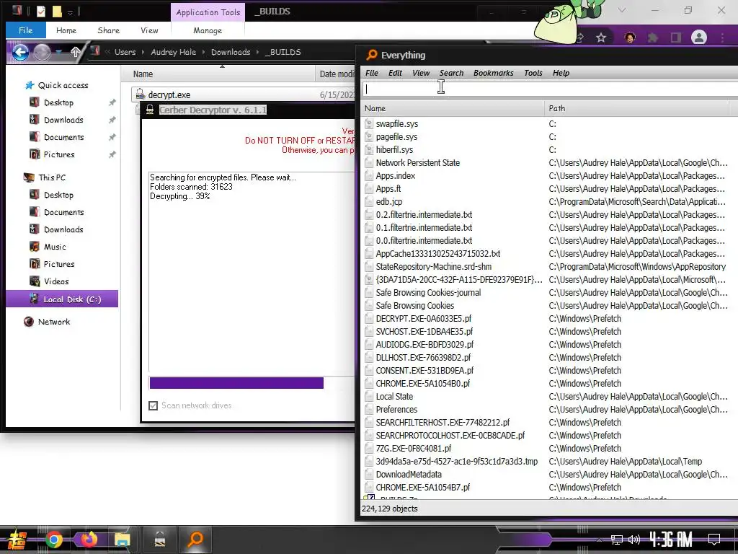Open the File tab in Explorer ribbon

point(25,30)
